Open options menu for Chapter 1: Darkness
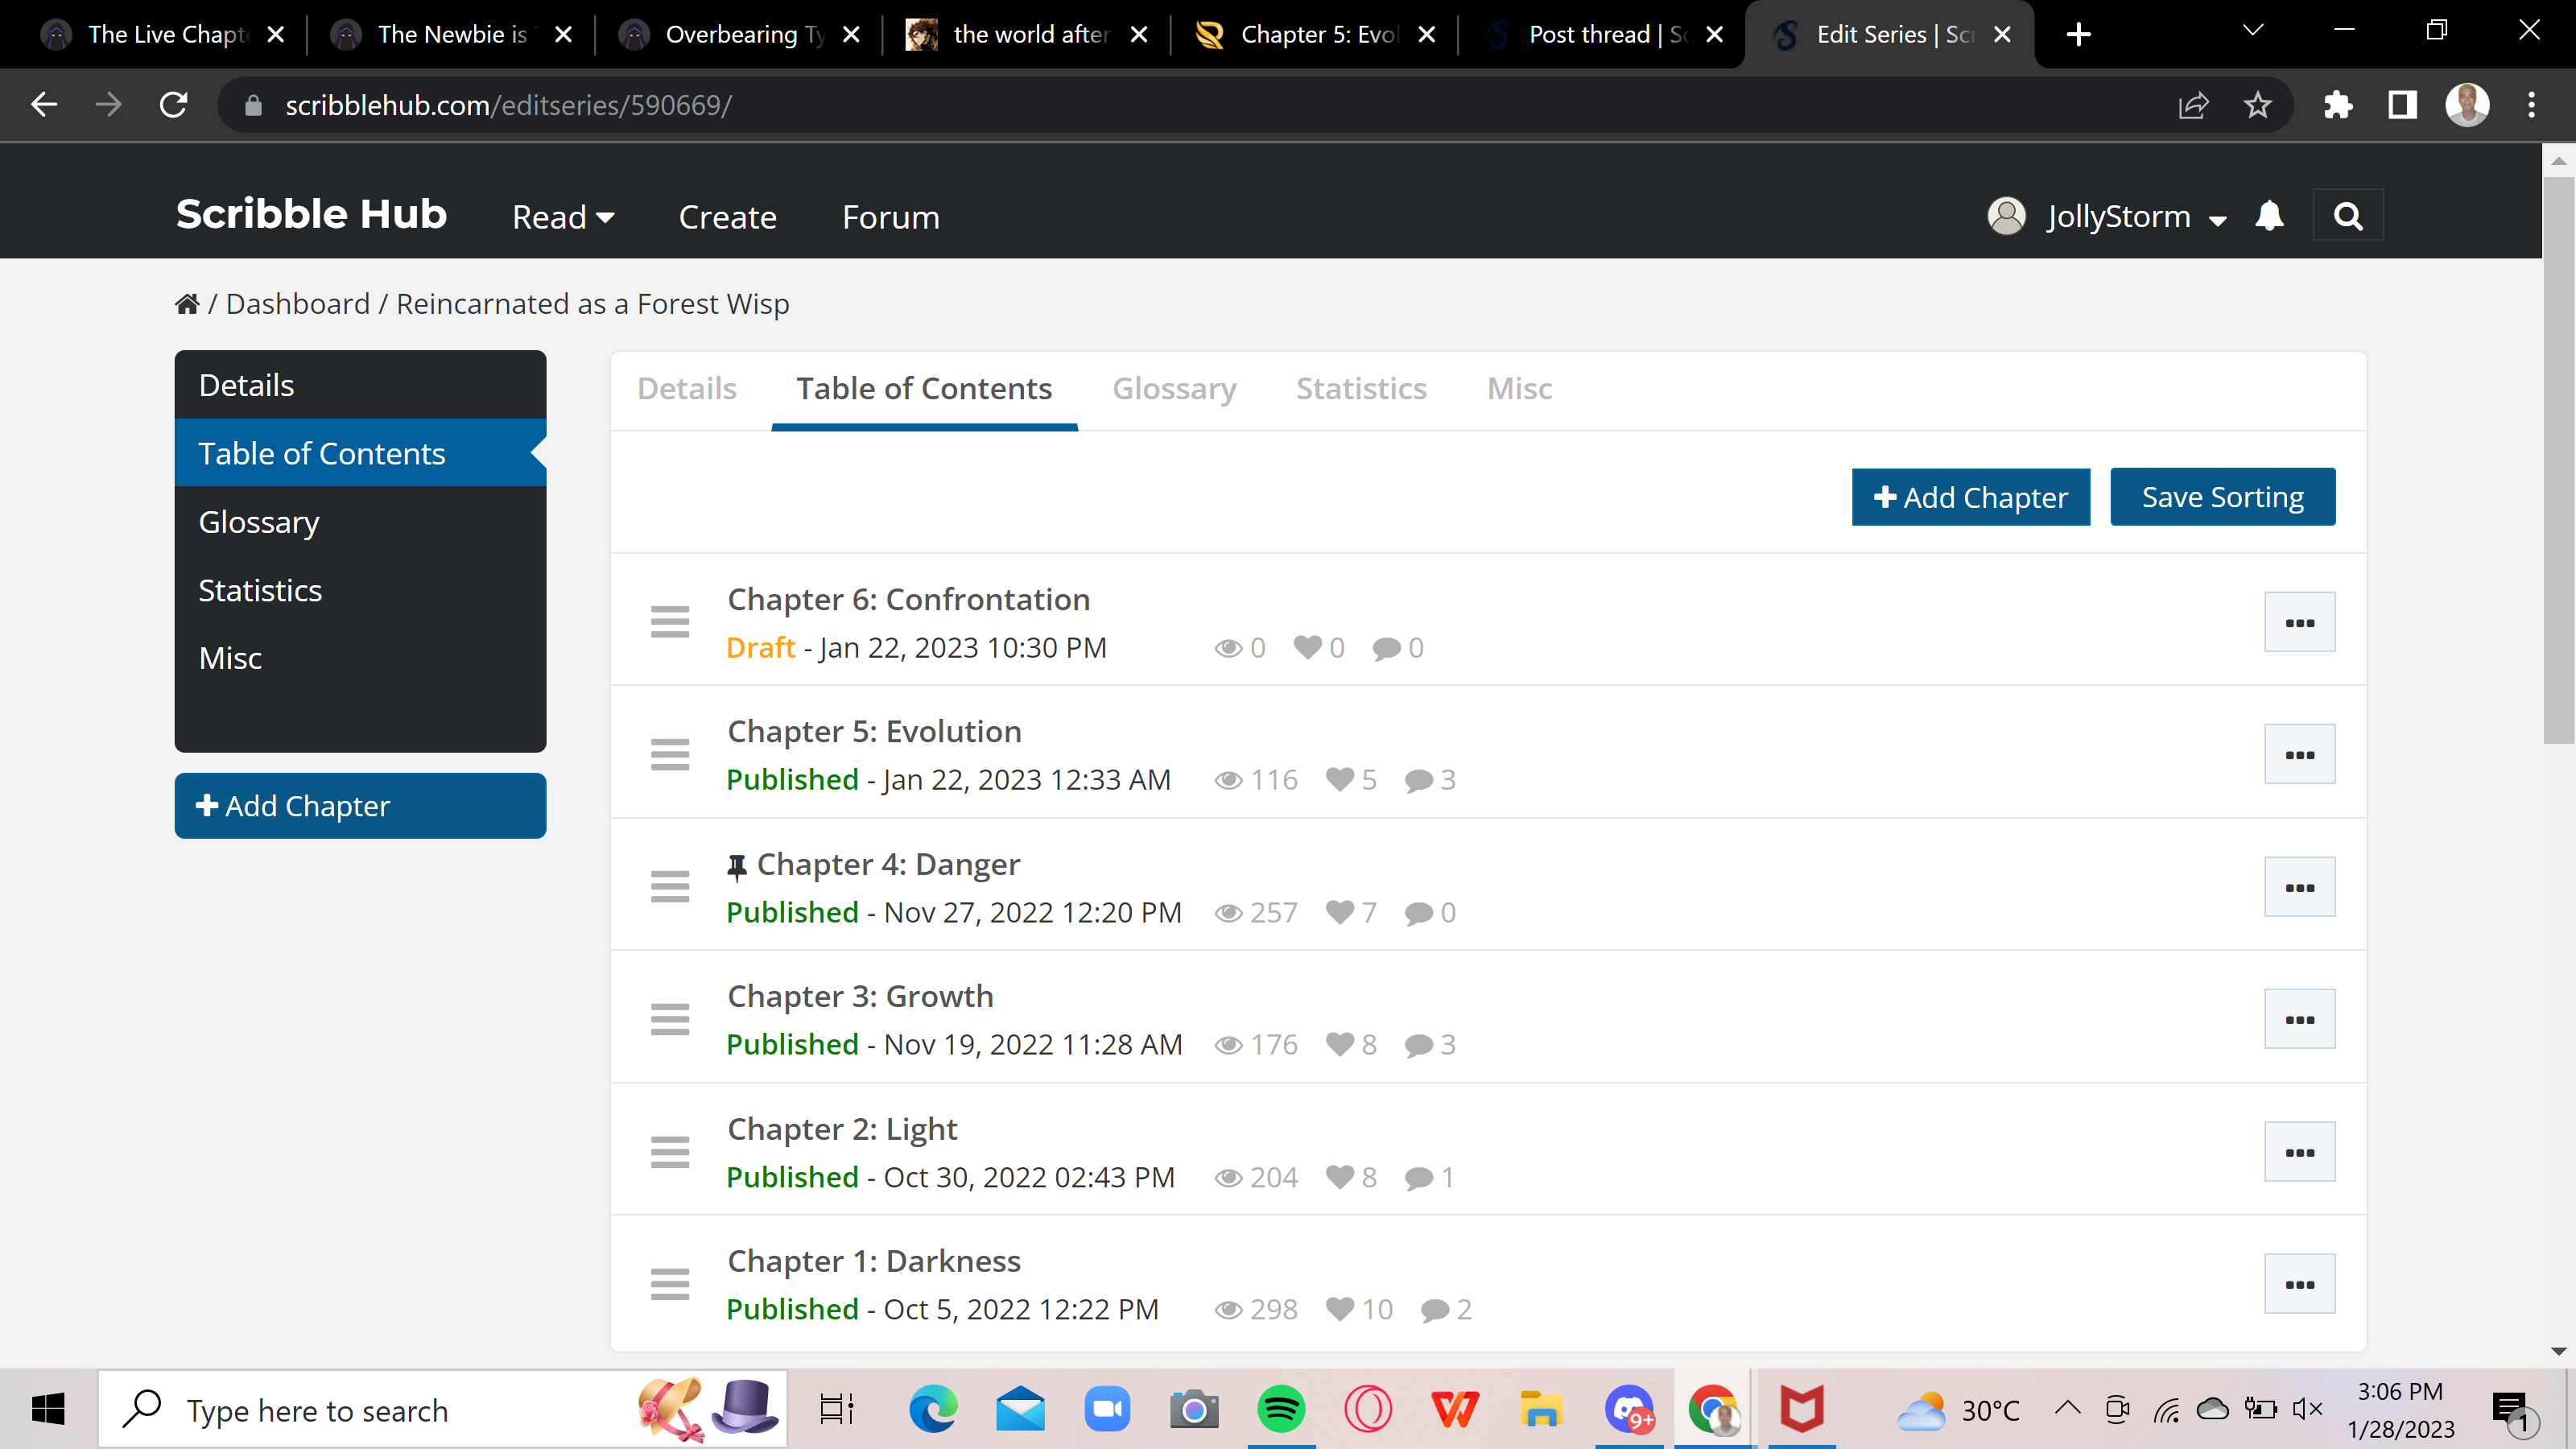This screenshot has width=2576, height=1449. coord(2299,1284)
